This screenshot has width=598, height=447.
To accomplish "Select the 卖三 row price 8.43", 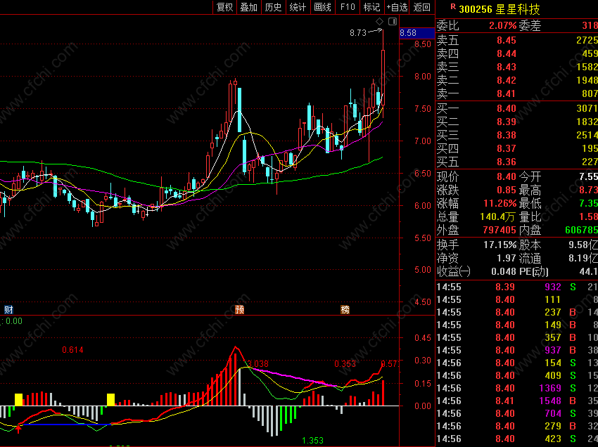I will click(x=507, y=67).
